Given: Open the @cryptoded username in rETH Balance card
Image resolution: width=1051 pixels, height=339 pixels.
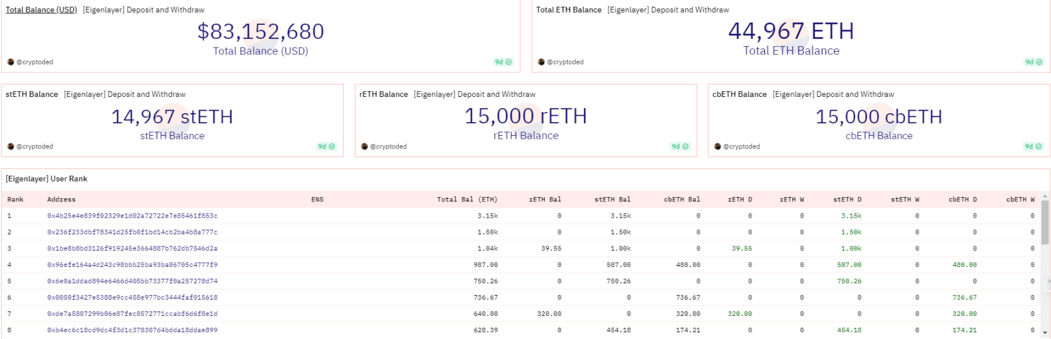Looking at the screenshot, I should pos(388,146).
